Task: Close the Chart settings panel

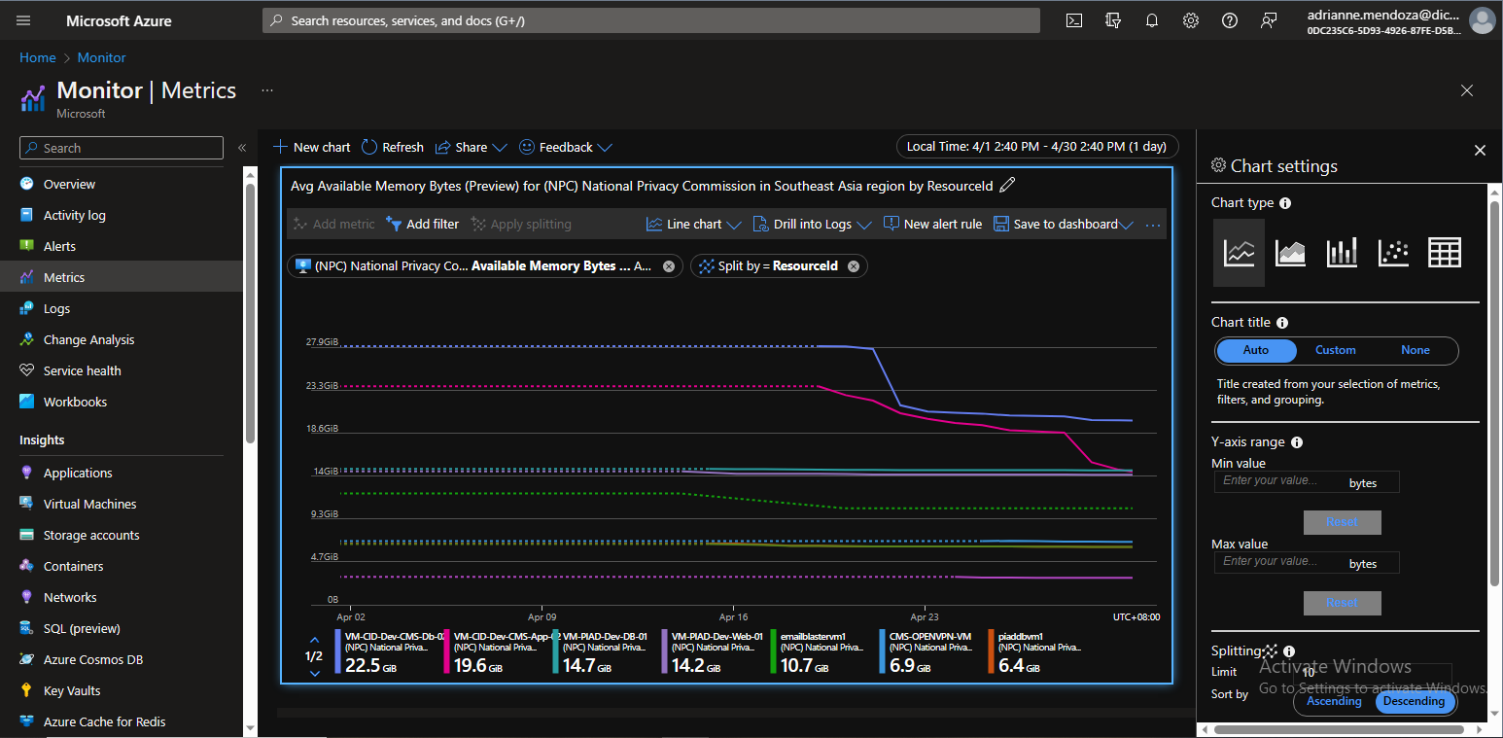Action: [1480, 151]
